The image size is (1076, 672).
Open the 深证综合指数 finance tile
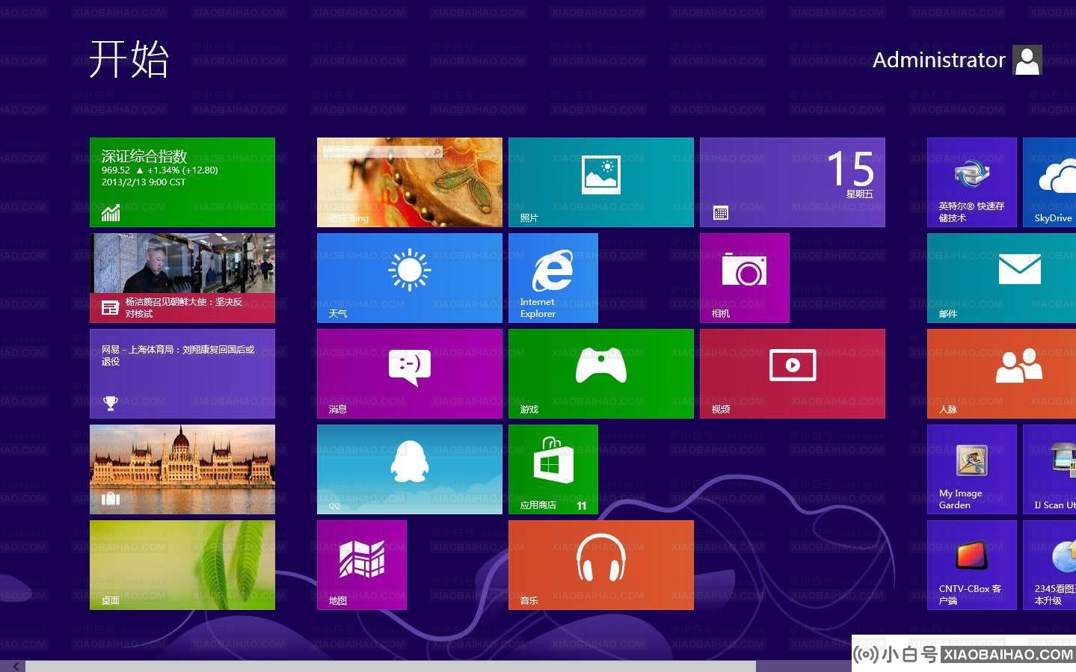pyautogui.click(x=182, y=182)
